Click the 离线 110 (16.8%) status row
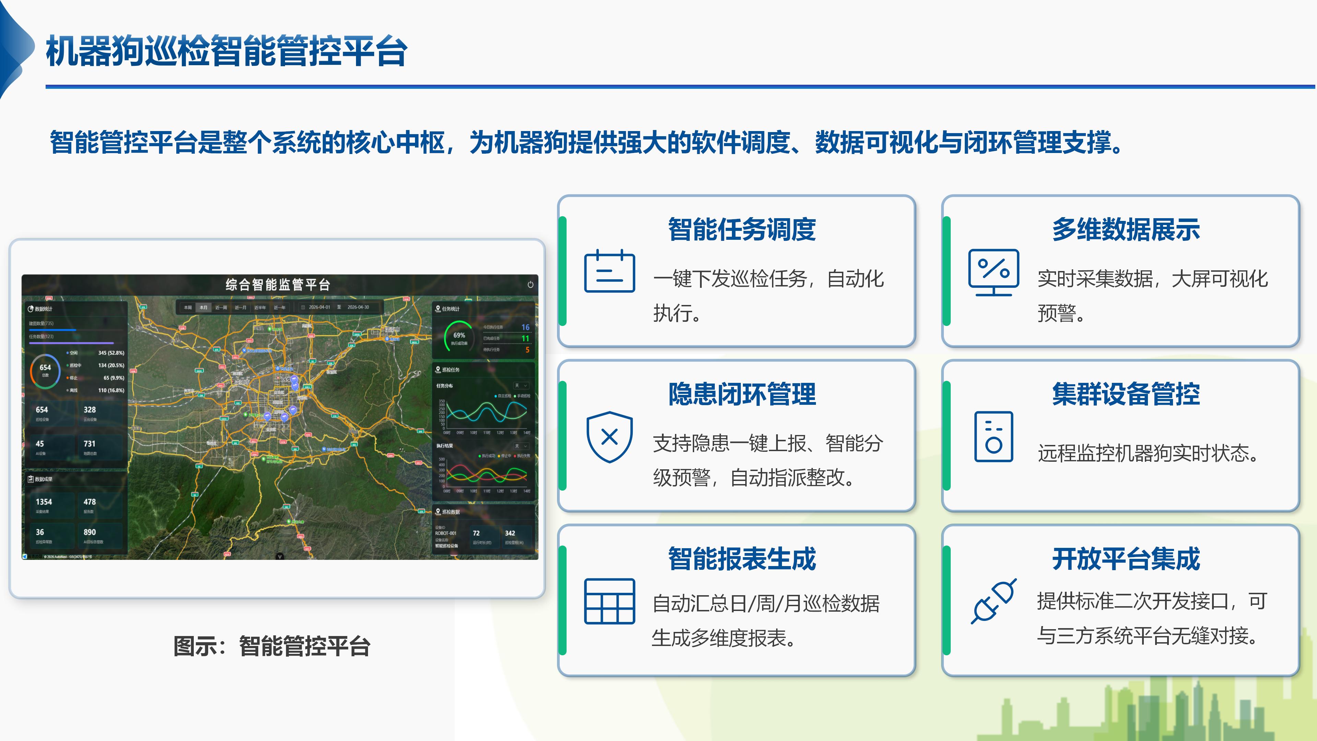 tap(95, 390)
